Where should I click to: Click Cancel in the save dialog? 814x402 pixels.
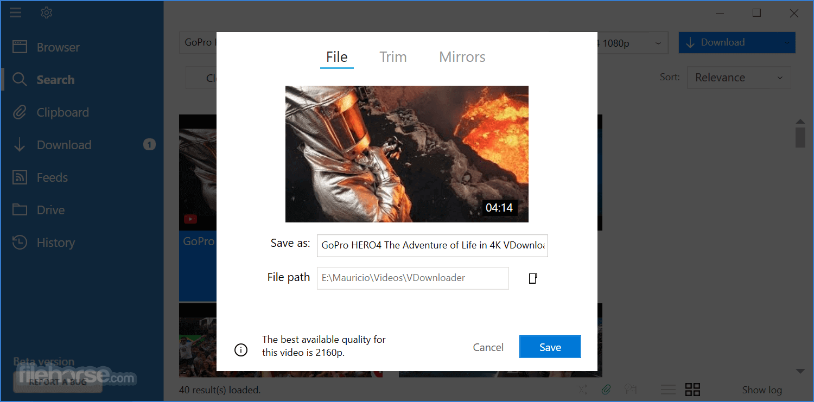[x=488, y=347]
